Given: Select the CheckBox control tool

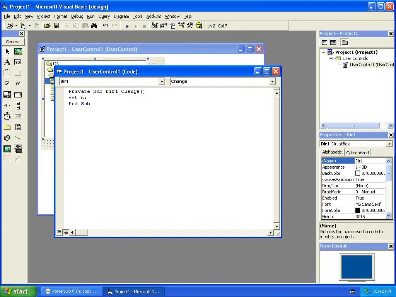Looking at the screenshot, I should coord(7,84).
